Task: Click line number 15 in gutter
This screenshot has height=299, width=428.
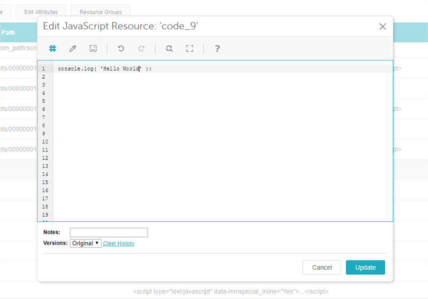Action: coord(45,182)
